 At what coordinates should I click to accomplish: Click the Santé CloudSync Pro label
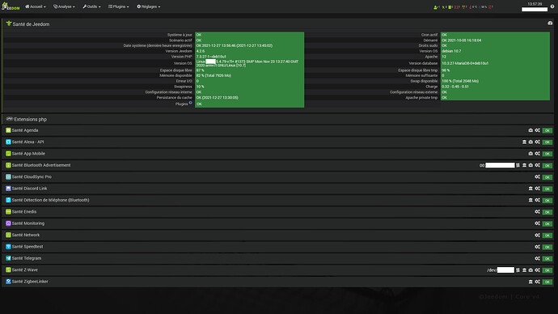pyautogui.click(x=32, y=177)
